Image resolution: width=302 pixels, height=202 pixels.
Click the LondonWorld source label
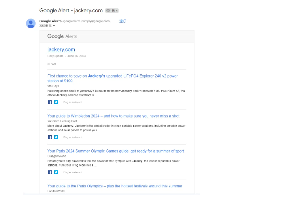(x=56, y=191)
